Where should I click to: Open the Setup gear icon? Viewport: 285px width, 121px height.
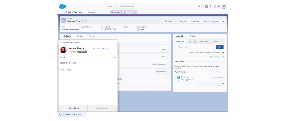click(215, 7)
